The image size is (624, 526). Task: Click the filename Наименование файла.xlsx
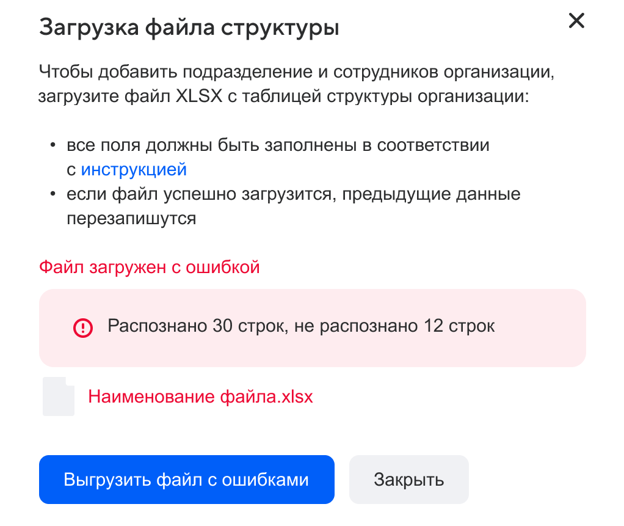pos(201,396)
